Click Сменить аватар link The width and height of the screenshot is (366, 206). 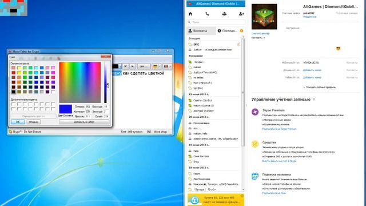coord(260,34)
